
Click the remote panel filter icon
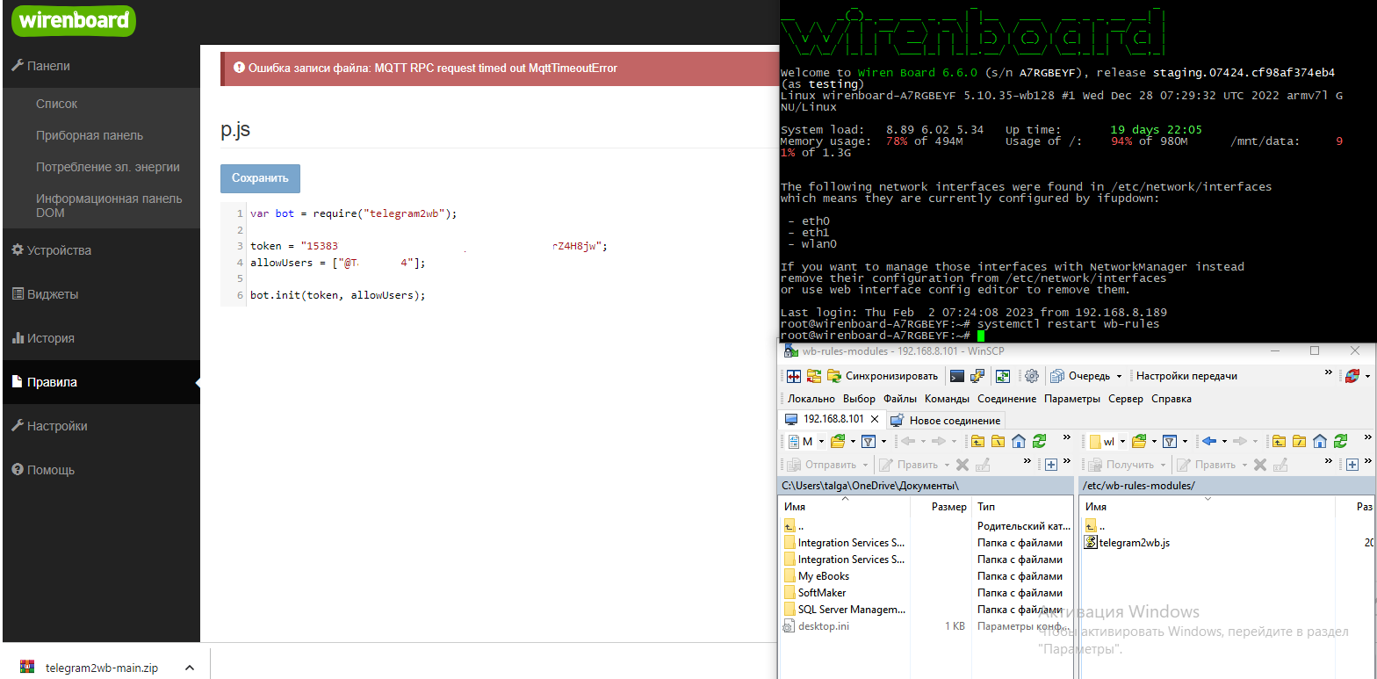1169,442
